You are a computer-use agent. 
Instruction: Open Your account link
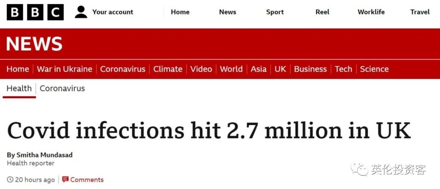112,12
